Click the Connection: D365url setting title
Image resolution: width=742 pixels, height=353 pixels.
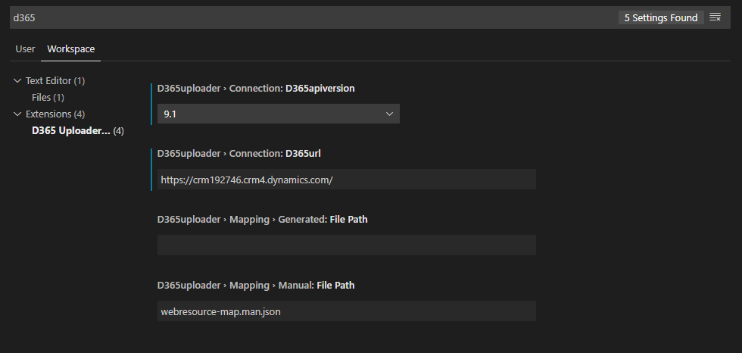tap(239, 153)
